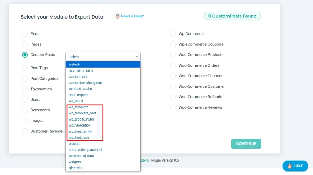Collapse the Custom Posts dropdown arrow
The image size is (313, 175).
pyautogui.click(x=137, y=57)
